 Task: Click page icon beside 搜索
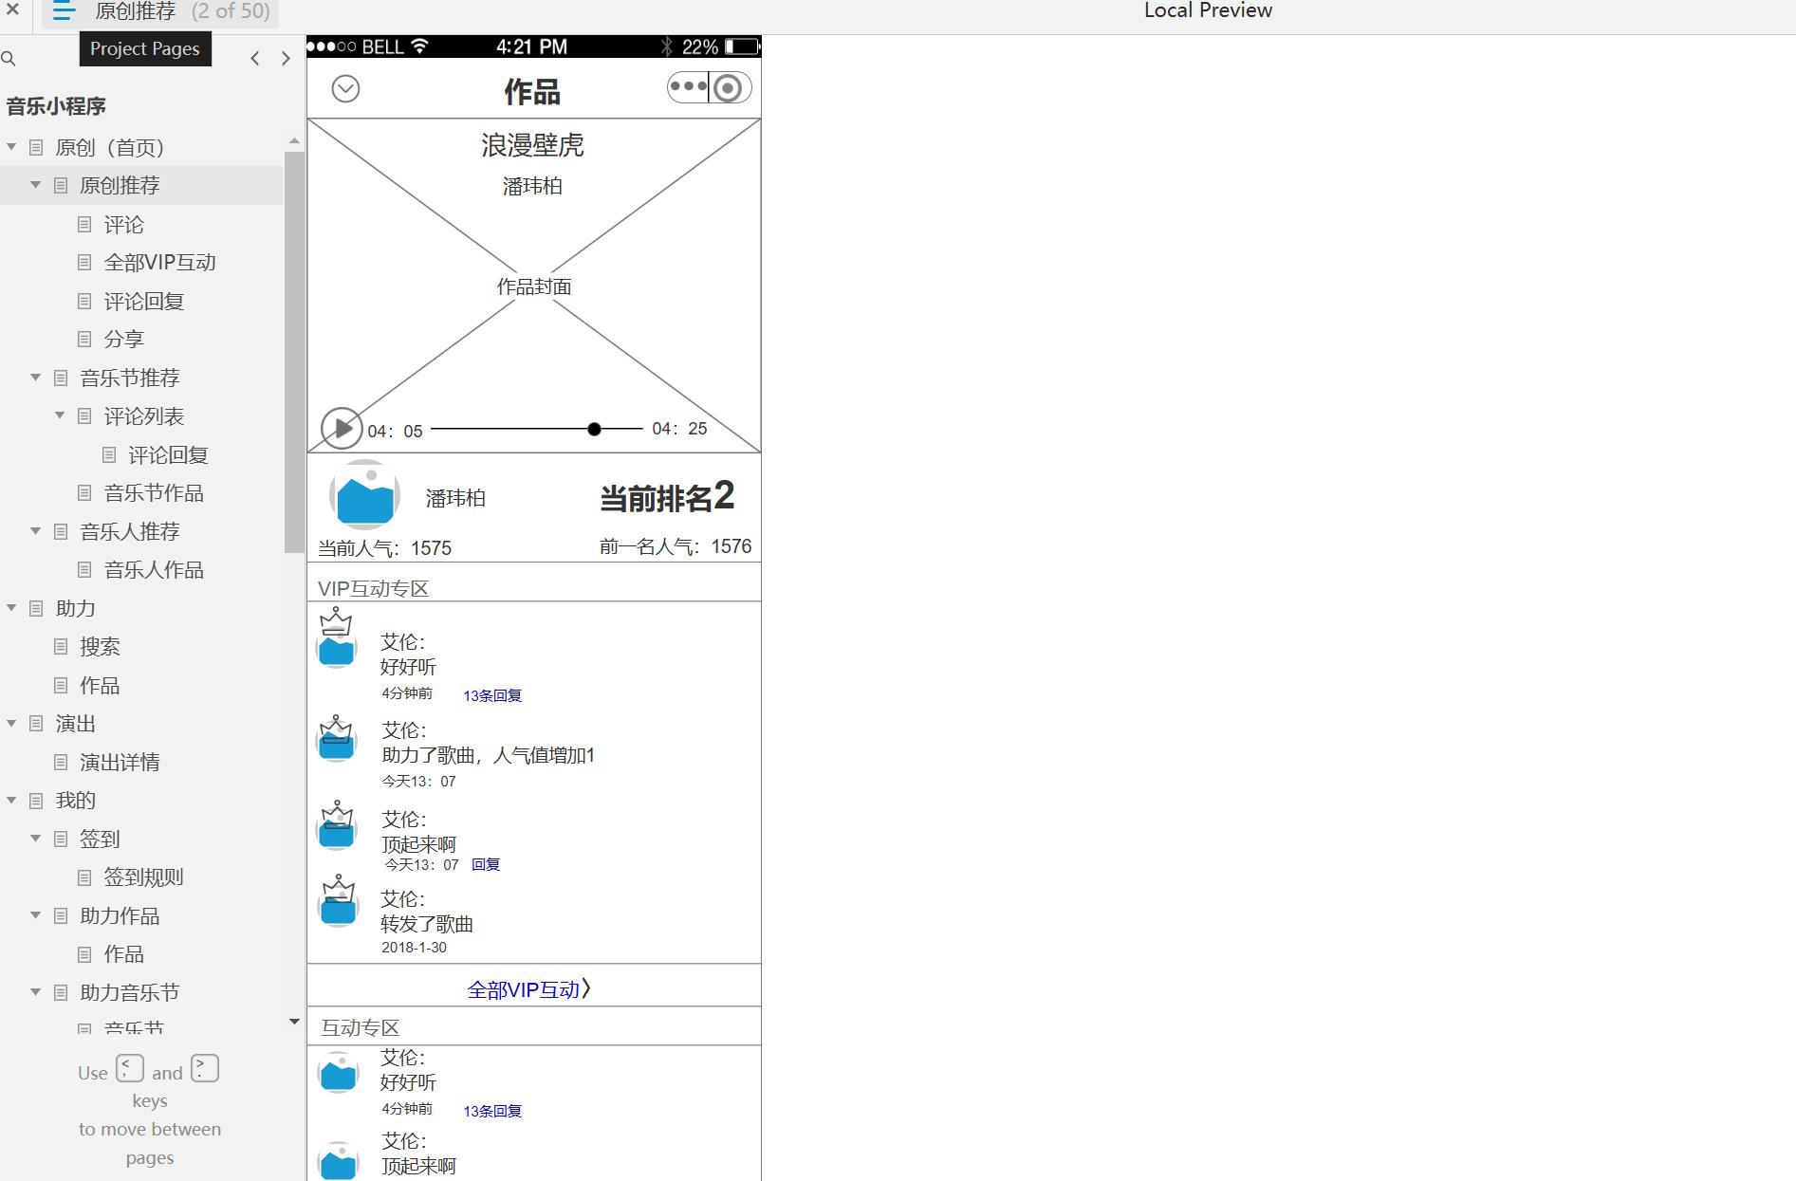click(x=61, y=647)
